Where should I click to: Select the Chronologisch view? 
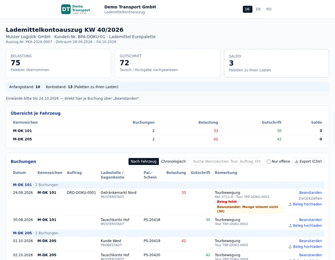pos(173,161)
